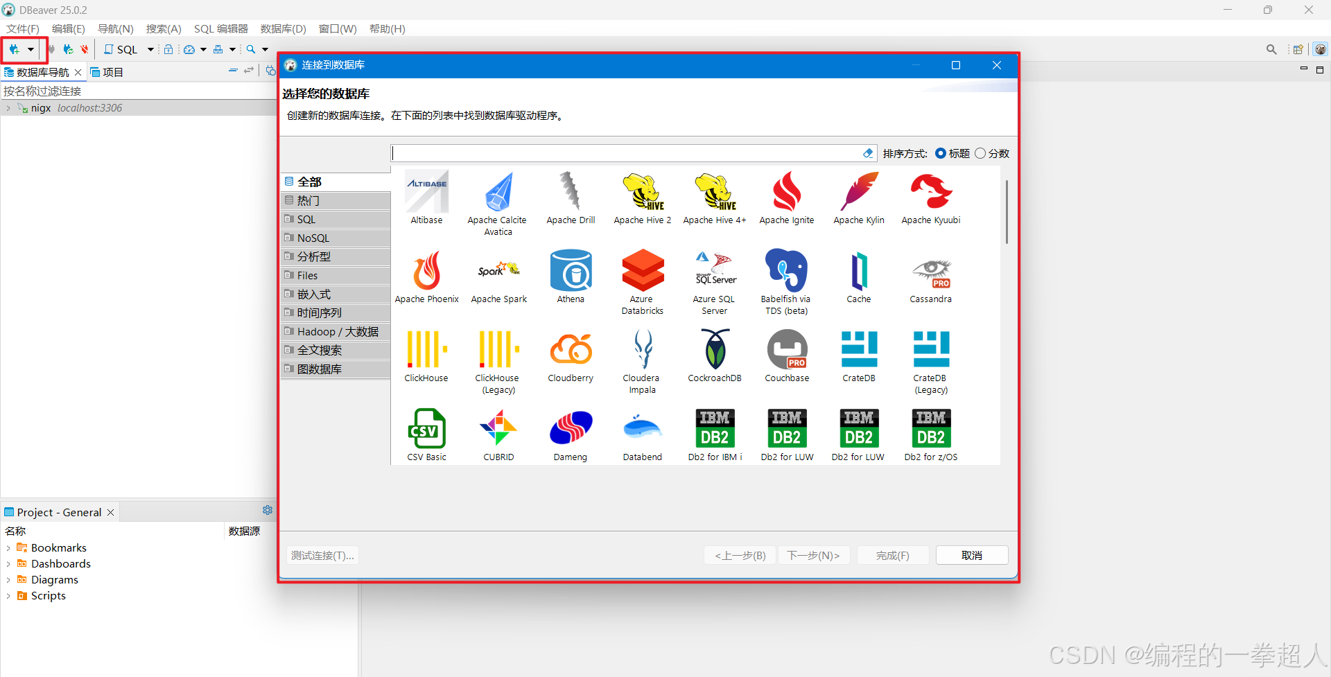The image size is (1331, 677).
Task: Click the 按名称过滤连接 filter field
Action: [139, 91]
